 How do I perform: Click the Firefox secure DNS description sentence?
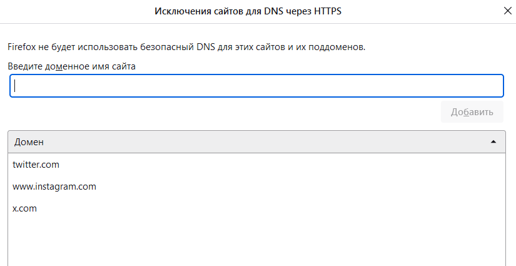click(x=186, y=47)
